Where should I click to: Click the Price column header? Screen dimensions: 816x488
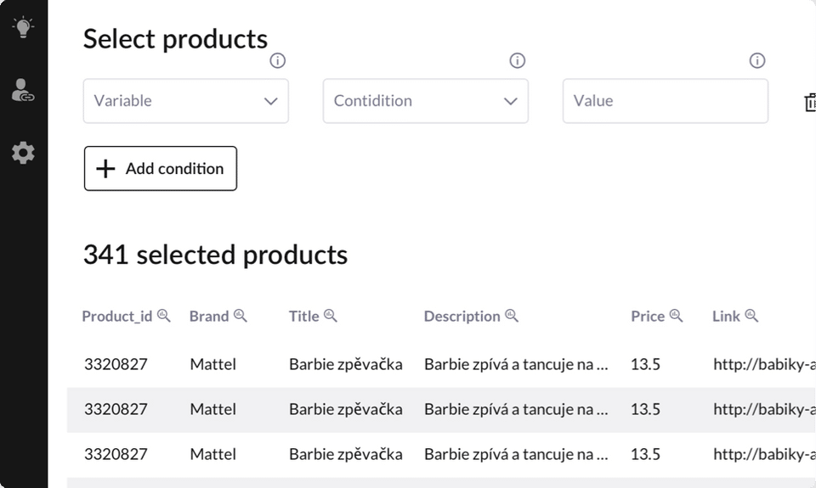[x=648, y=316]
